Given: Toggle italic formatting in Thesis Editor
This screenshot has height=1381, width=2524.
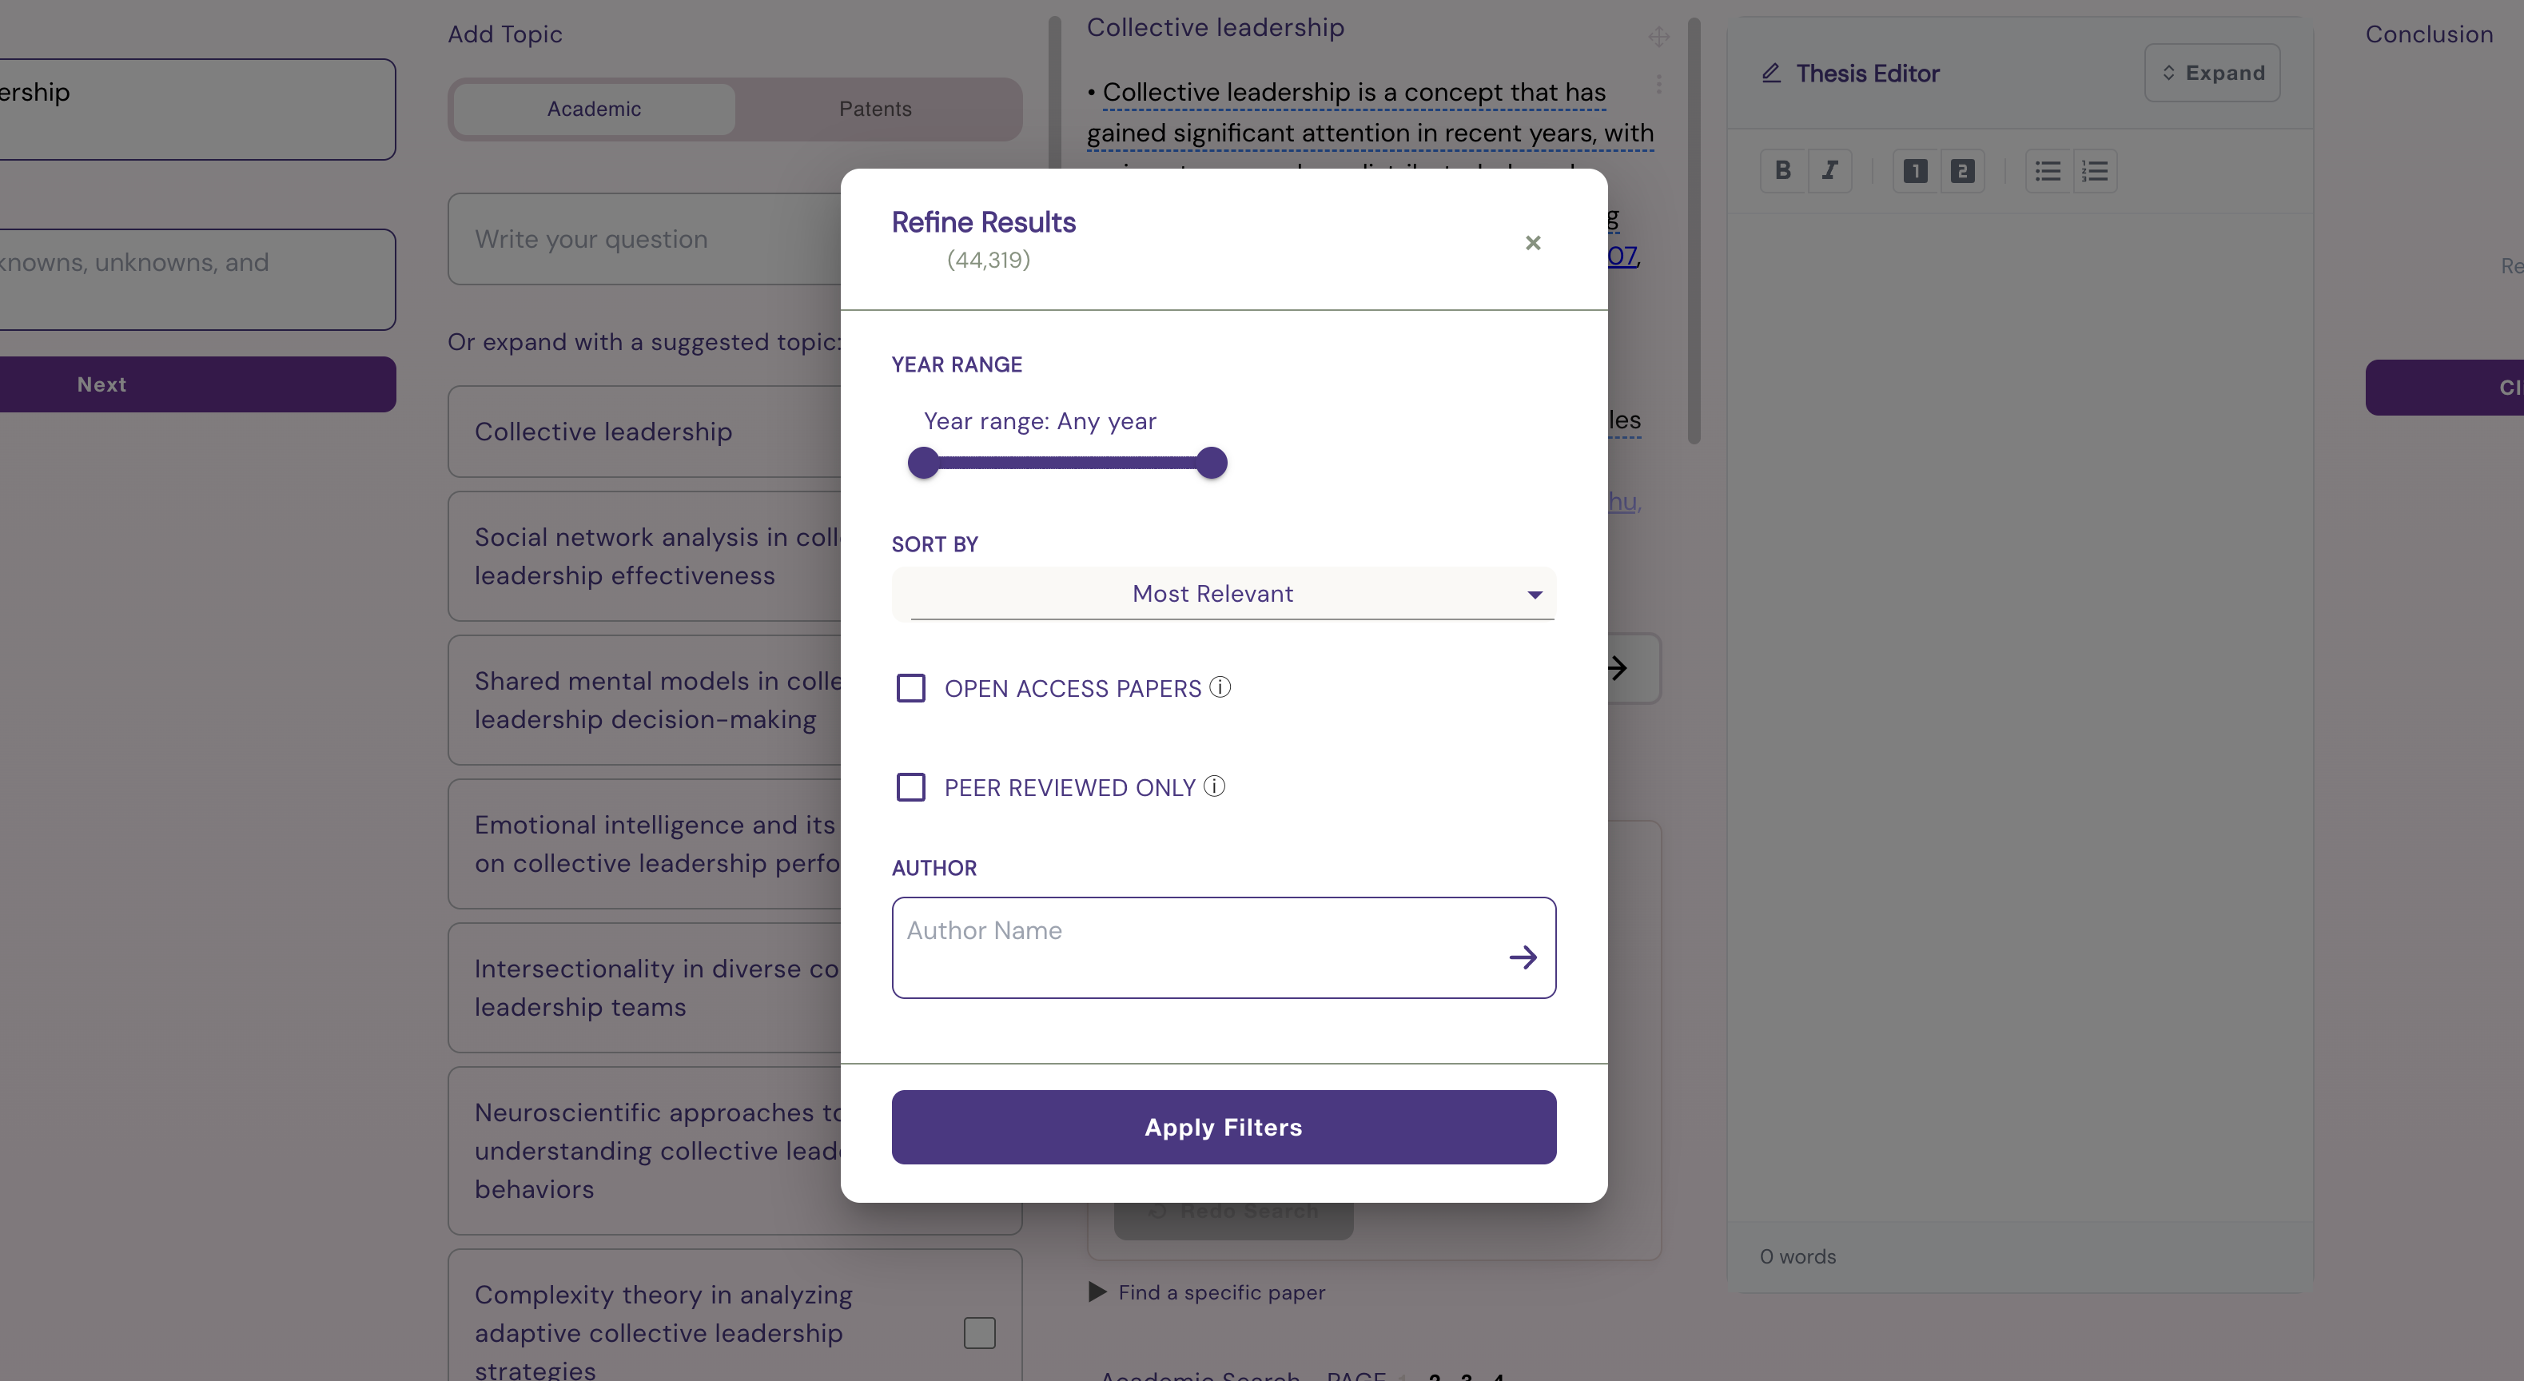Looking at the screenshot, I should 1829,170.
